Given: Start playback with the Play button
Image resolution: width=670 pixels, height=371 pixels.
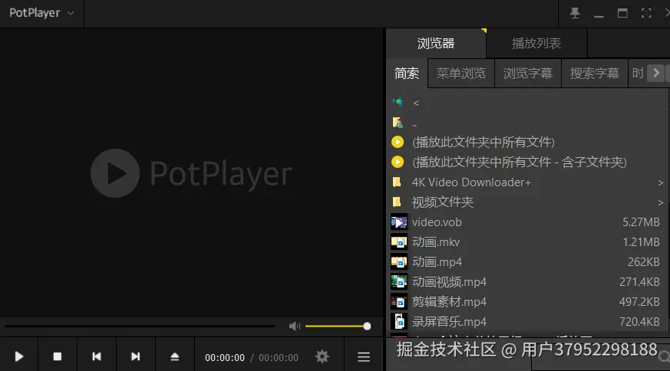Looking at the screenshot, I should point(18,356).
